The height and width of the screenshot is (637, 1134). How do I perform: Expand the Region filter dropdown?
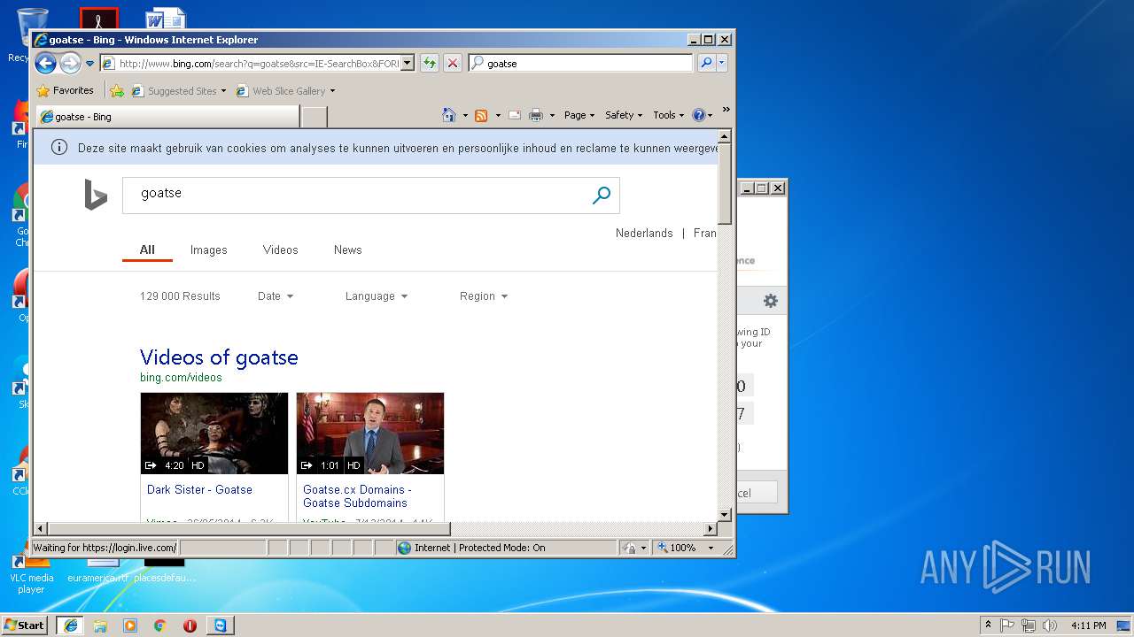coord(484,296)
